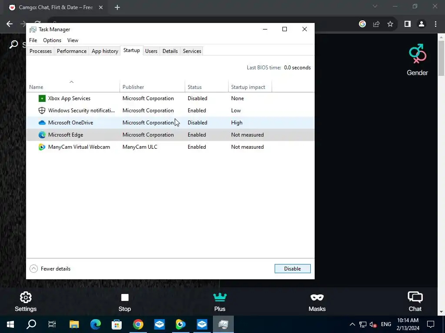Click the muted volume tray icon
The image size is (445, 333).
[x=373, y=324]
